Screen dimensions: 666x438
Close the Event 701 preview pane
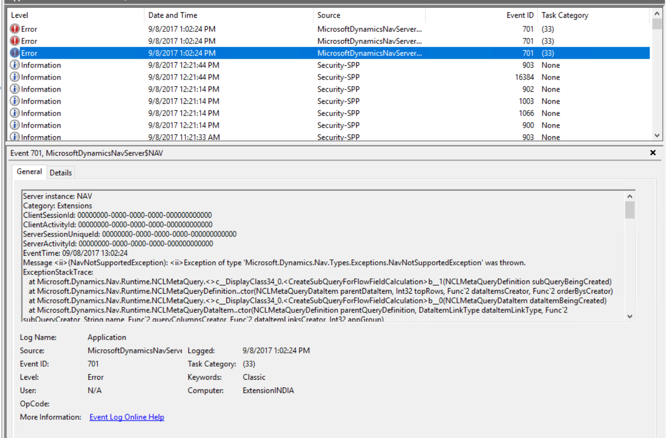point(653,152)
